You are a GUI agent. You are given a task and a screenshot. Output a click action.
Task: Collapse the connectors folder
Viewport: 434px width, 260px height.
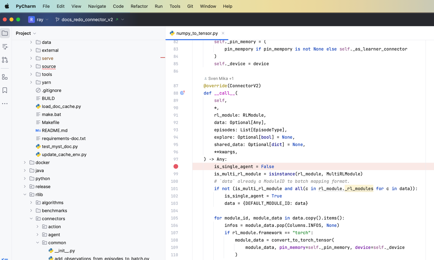(x=31, y=219)
